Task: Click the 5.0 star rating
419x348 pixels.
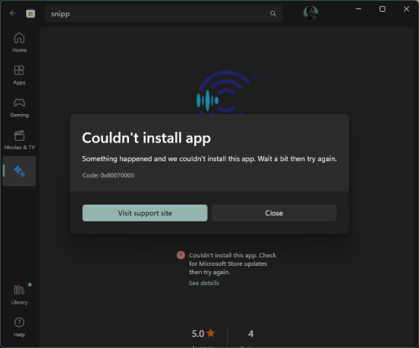Action: (x=204, y=334)
